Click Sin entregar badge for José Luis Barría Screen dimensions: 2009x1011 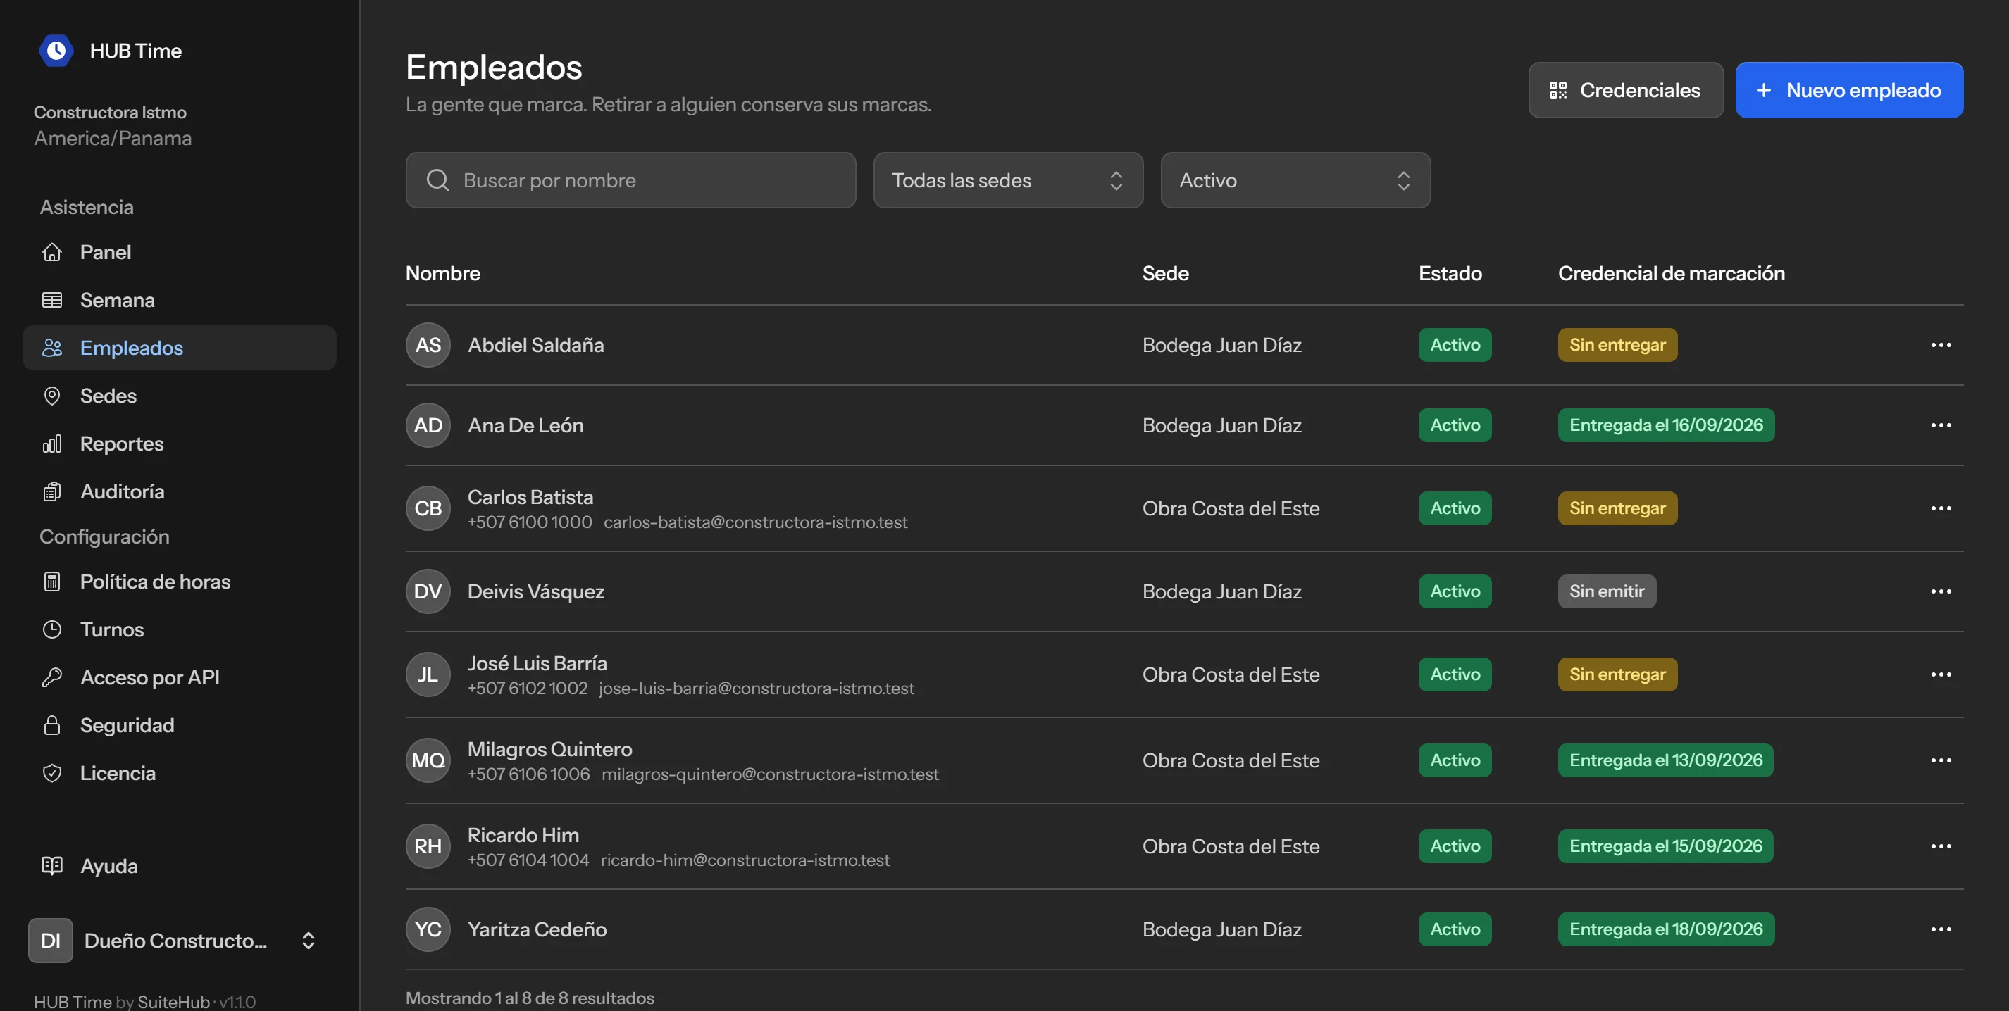coord(1617,674)
